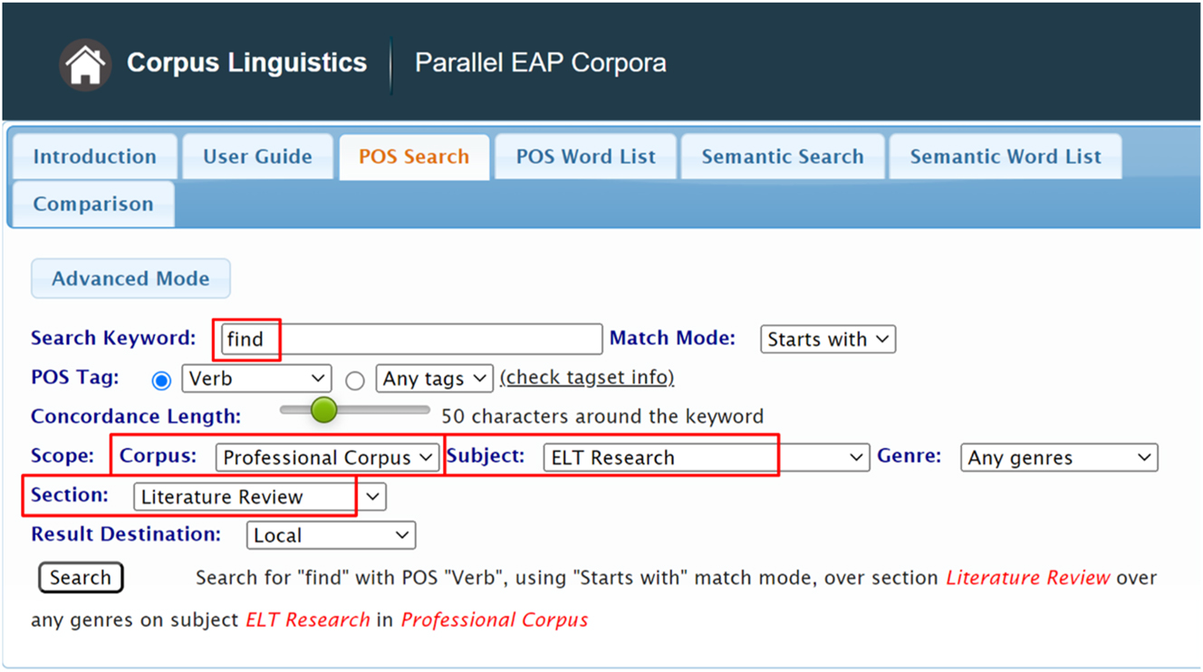
Task: Open the Verb POS tag dropdown
Action: (256, 379)
